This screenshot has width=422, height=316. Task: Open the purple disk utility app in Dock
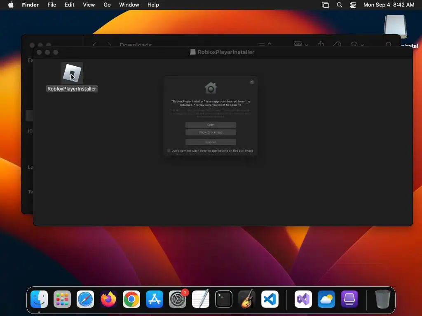tap(349, 299)
